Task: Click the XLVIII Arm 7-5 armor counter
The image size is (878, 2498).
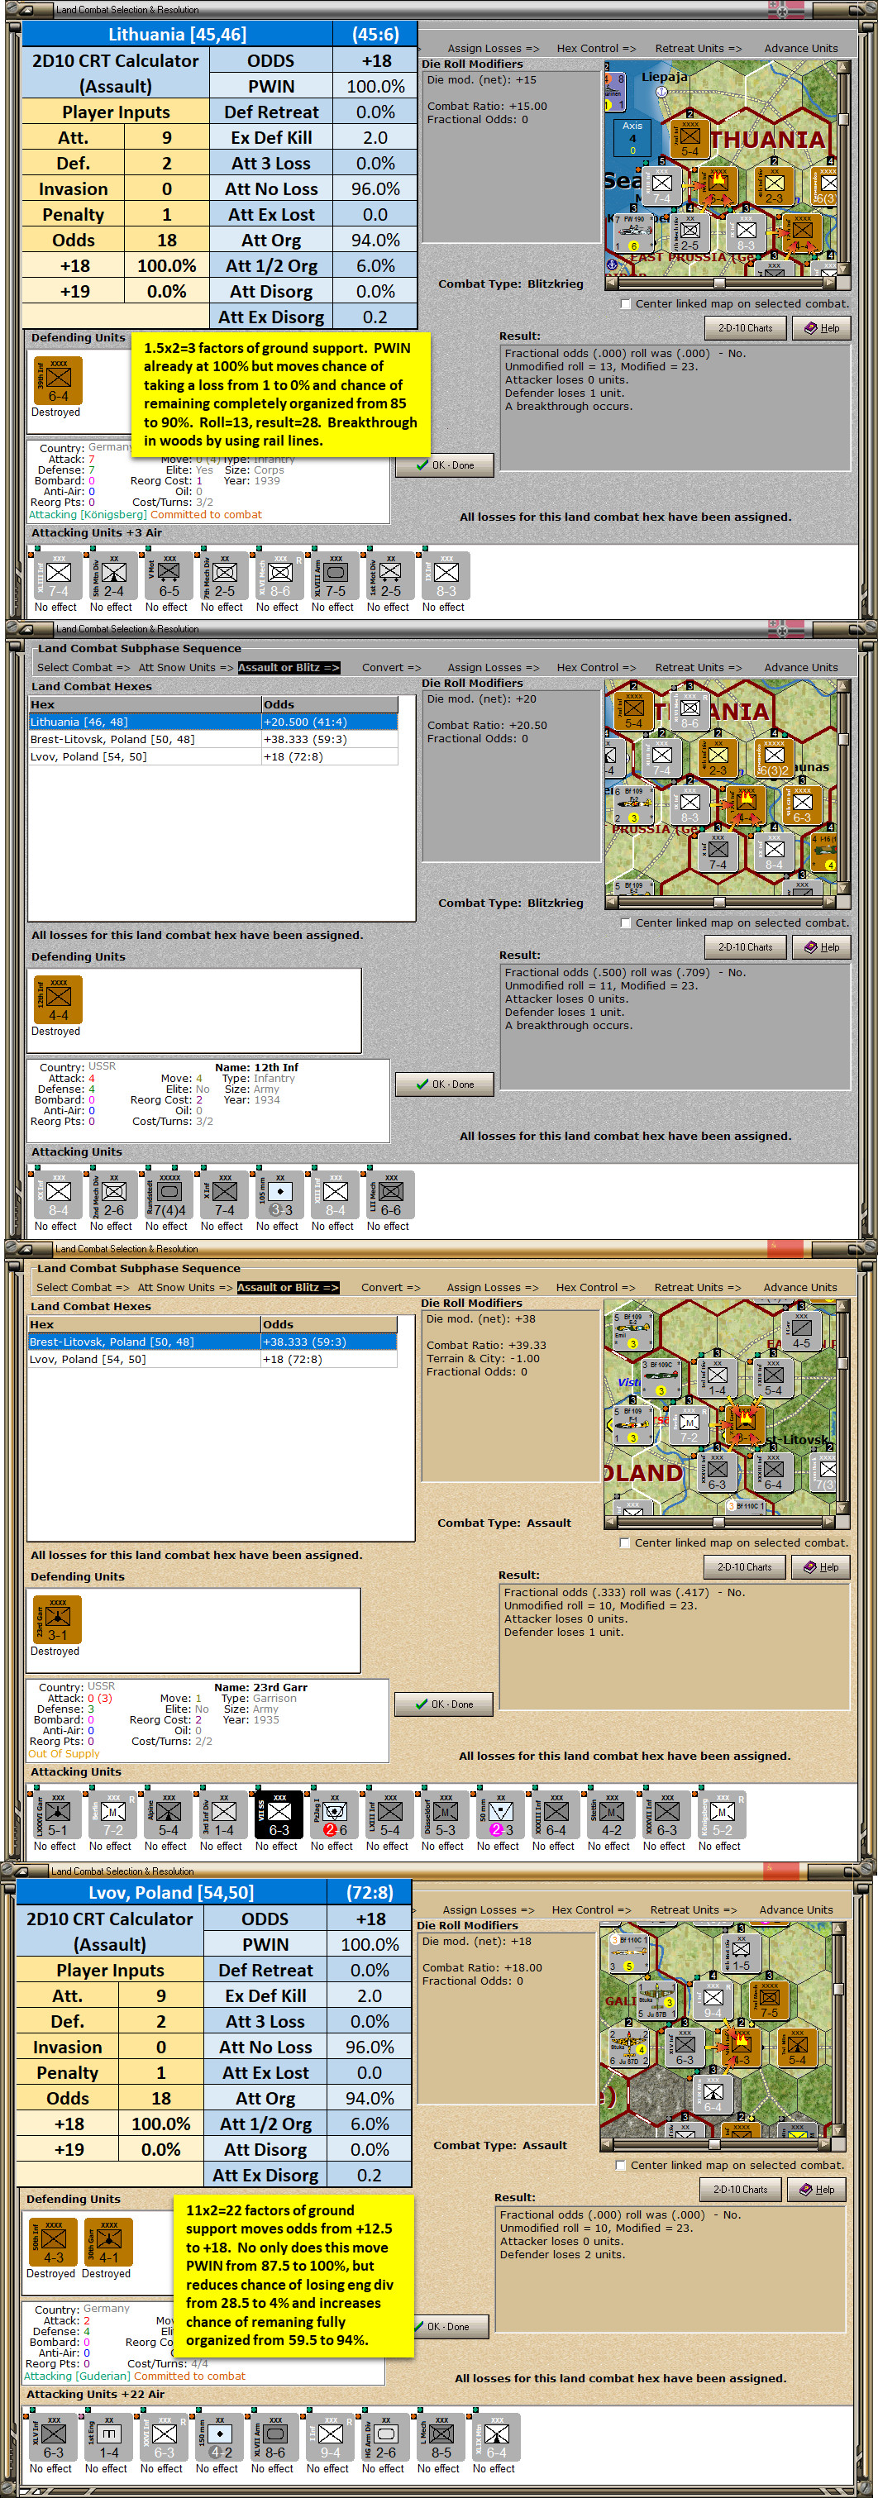Action: (x=335, y=575)
